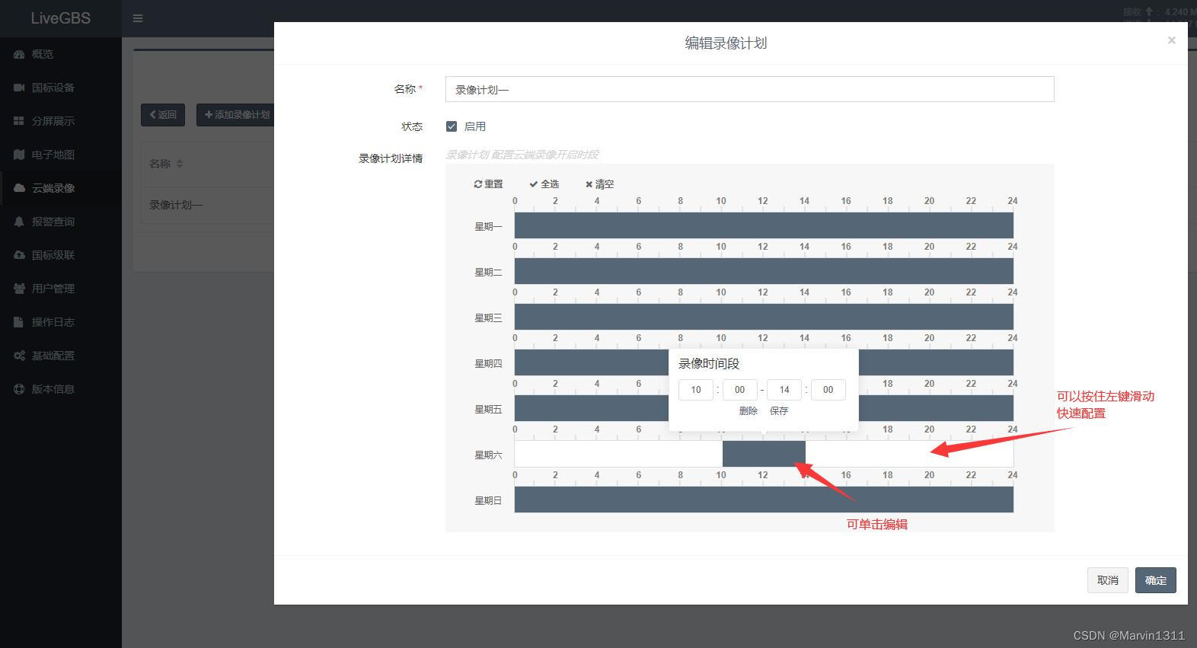Click the 星期五 bar left segment
1197x648 pixels.
click(592, 408)
